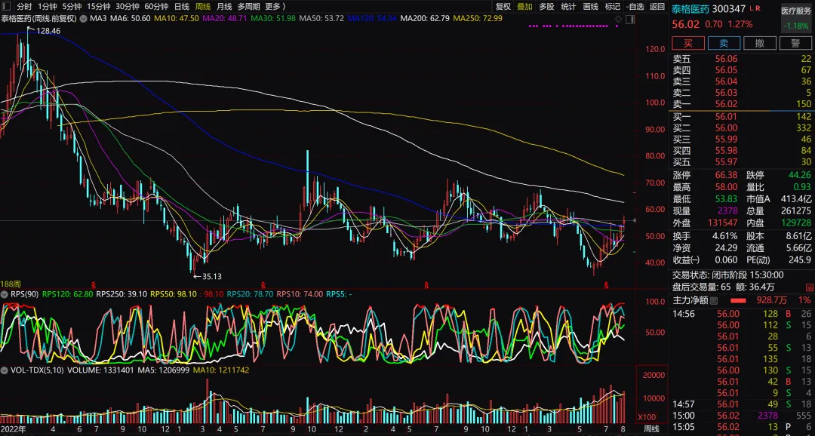815x436 pixels.
Task: Select the 15分钟 period
Action: [98, 7]
